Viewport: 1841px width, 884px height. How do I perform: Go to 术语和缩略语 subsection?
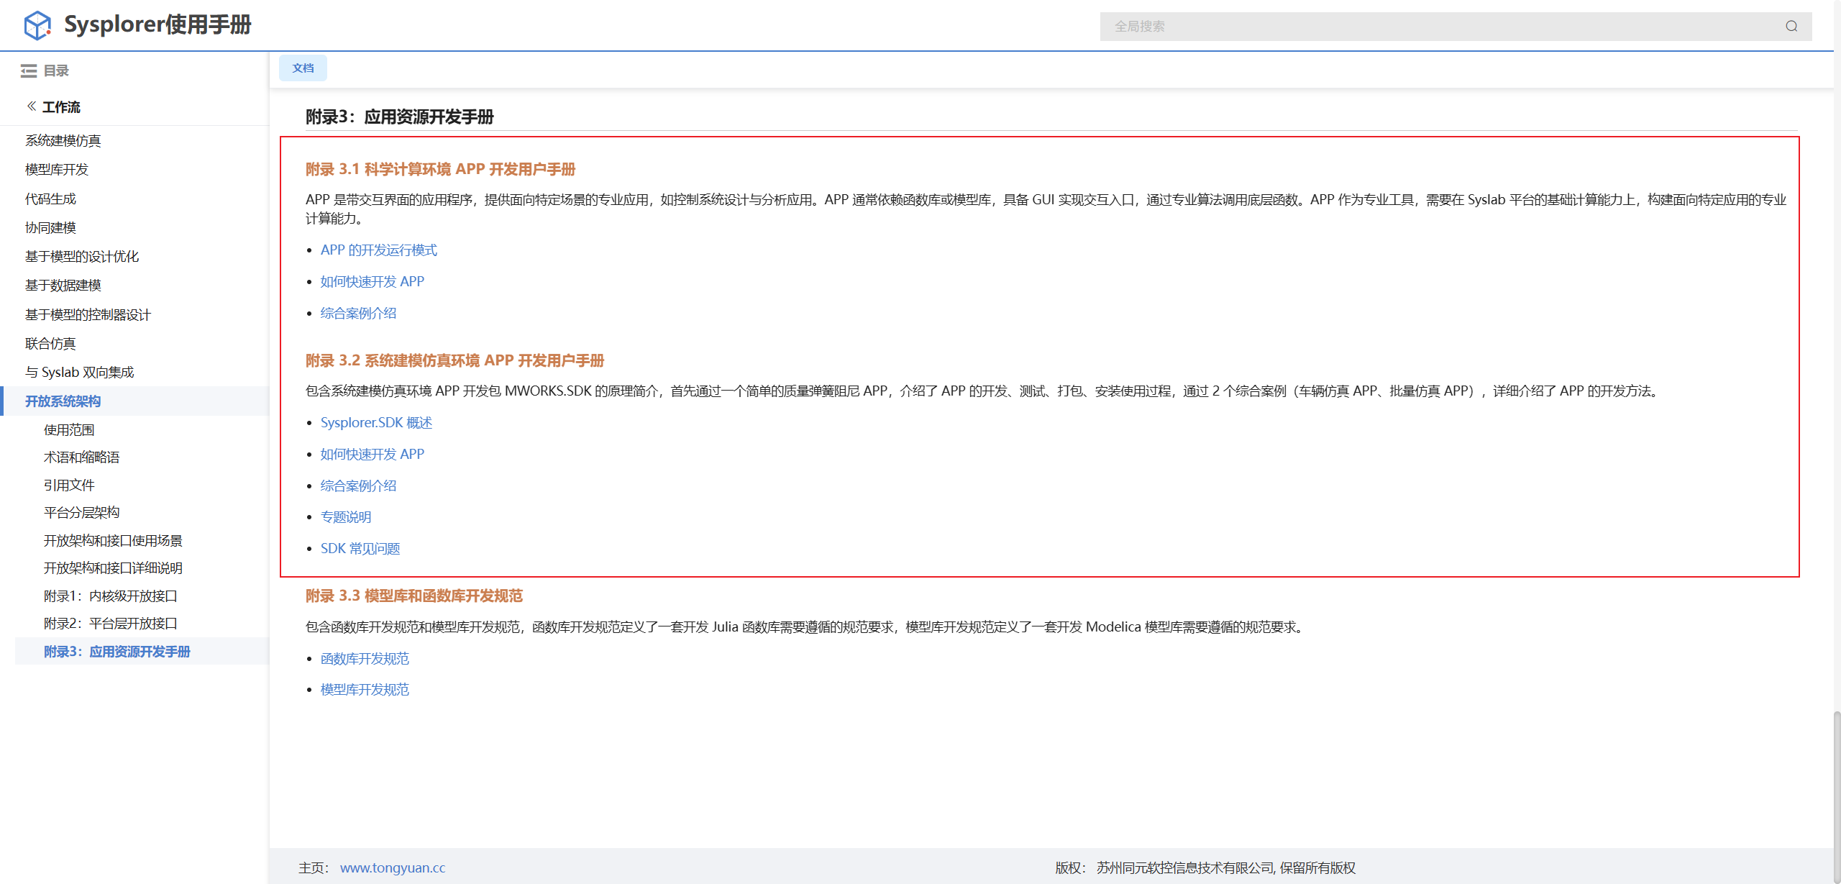(82, 457)
